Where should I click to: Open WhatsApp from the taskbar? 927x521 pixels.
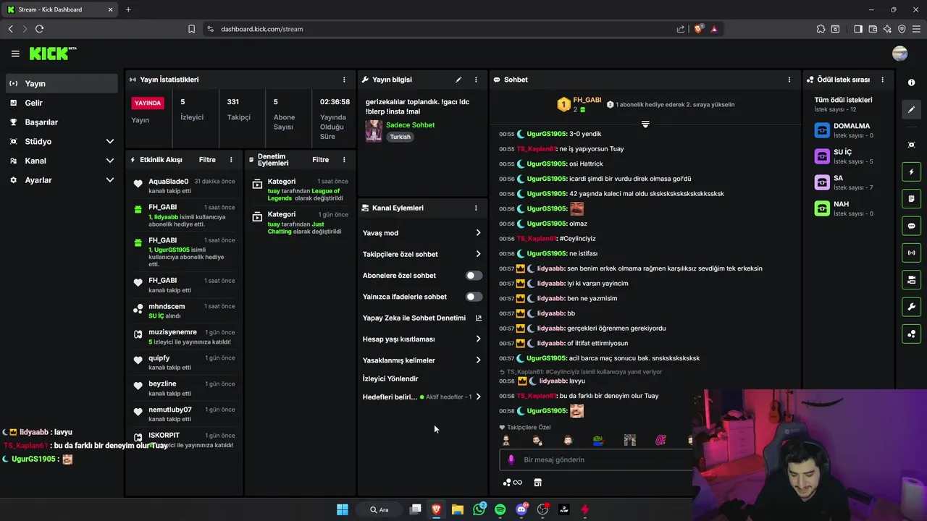[x=479, y=509]
